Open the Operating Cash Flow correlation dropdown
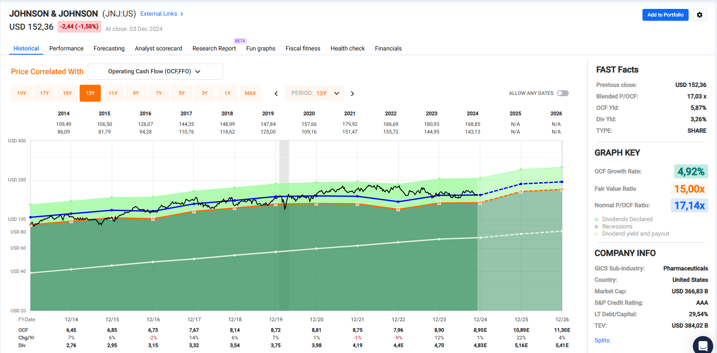 155,72
